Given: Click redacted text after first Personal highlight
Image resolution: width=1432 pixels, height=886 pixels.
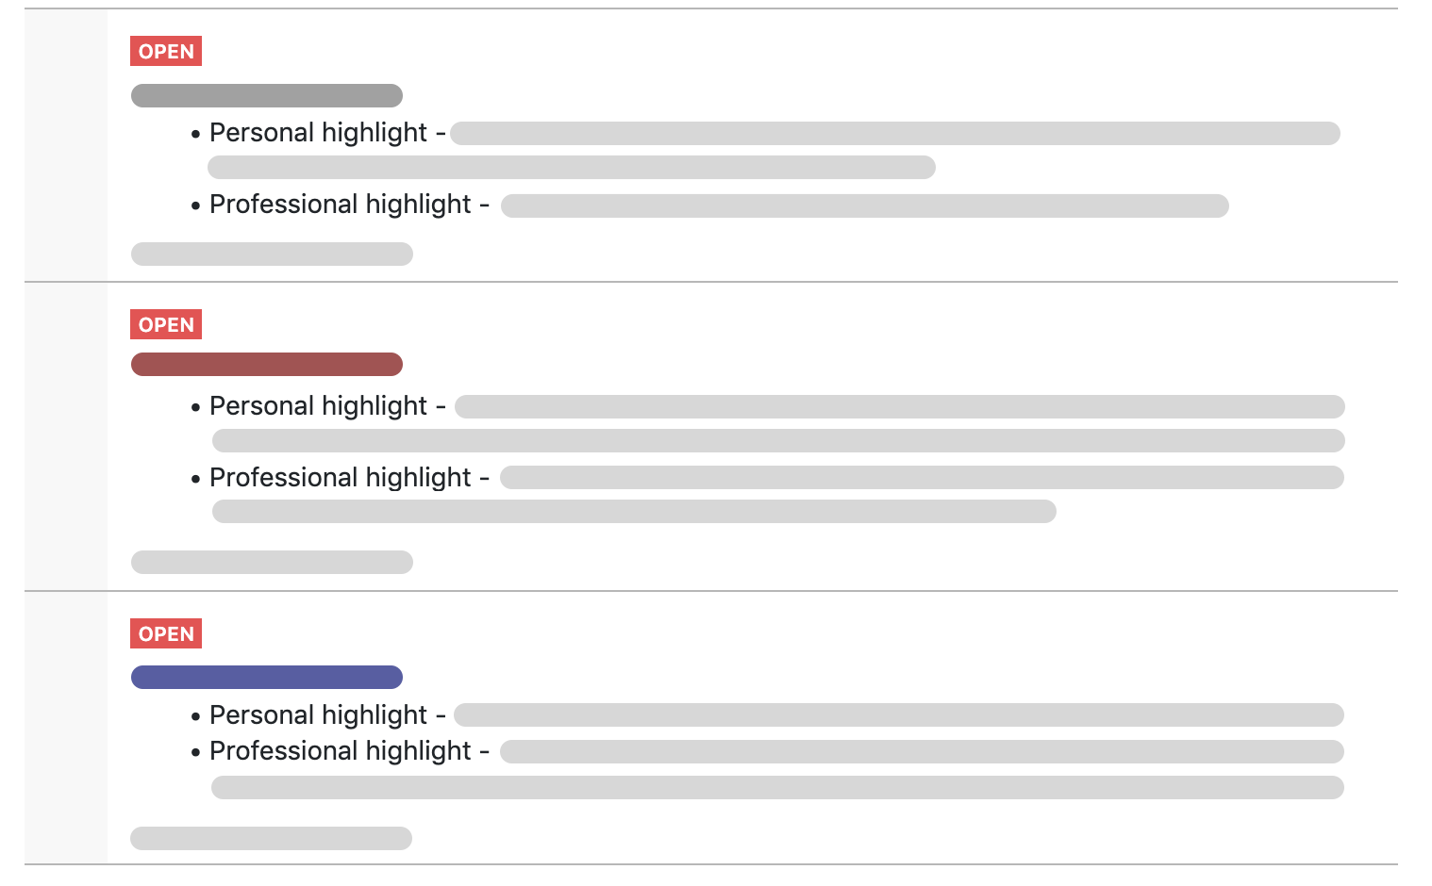Looking at the screenshot, I should 895,133.
